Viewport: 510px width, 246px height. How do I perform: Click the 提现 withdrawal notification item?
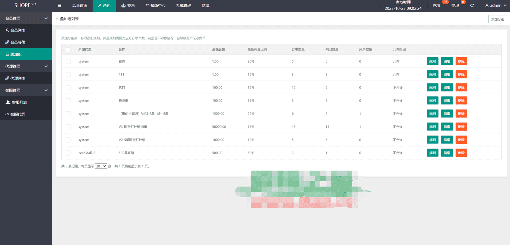tap(455, 6)
